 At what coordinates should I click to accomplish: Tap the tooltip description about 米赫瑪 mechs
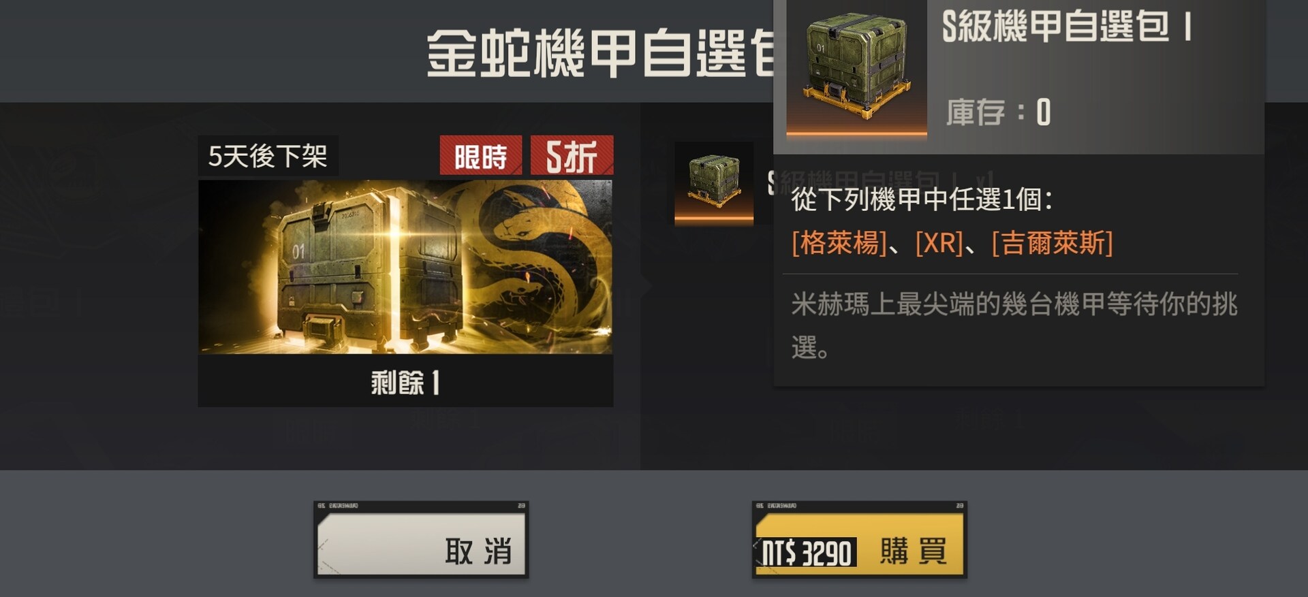click(x=1014, y=325)
